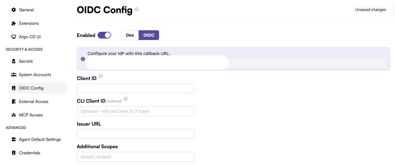Click the External Access door icon
Image resolution: width=395 pixels, height=165 pixels.
13,101
